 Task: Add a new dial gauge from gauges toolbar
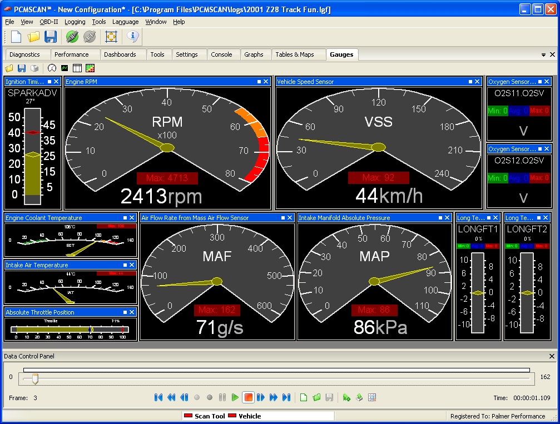pos(52,68)
